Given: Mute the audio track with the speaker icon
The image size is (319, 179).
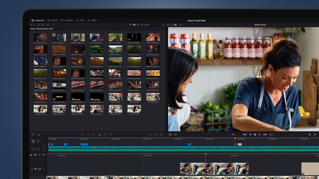Looking at the screenshot, I should point(35,169).
